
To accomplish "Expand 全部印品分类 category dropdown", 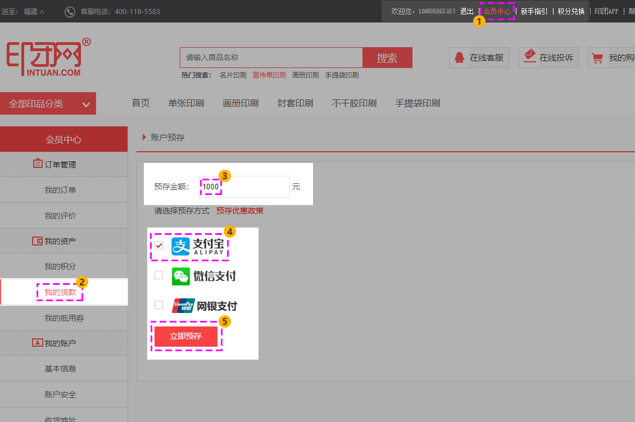I will (x=48, y=103).
